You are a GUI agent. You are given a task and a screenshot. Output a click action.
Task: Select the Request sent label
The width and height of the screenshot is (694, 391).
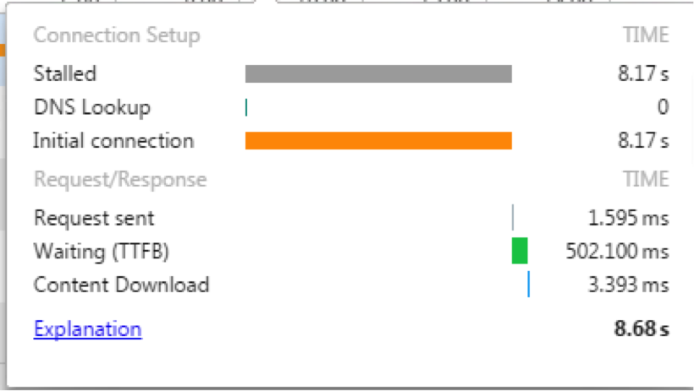(94, 218)
